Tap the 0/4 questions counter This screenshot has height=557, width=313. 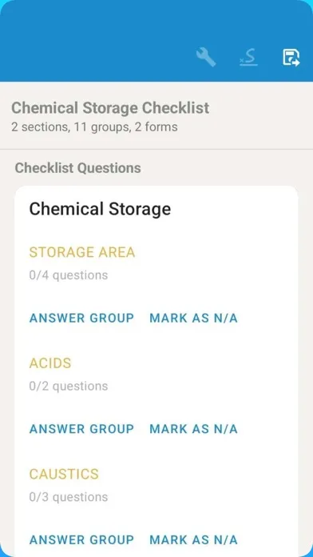[69, 275]
